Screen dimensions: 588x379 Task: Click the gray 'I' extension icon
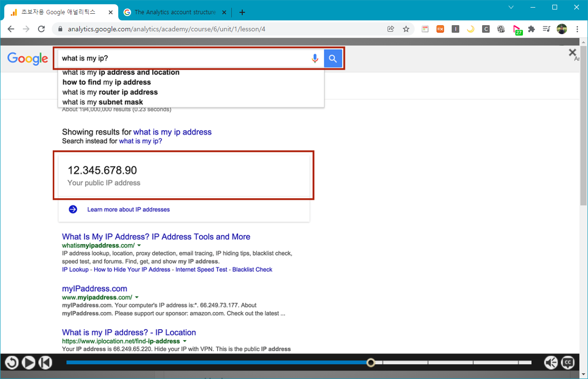pyautogui.click(x=455, y=29)
